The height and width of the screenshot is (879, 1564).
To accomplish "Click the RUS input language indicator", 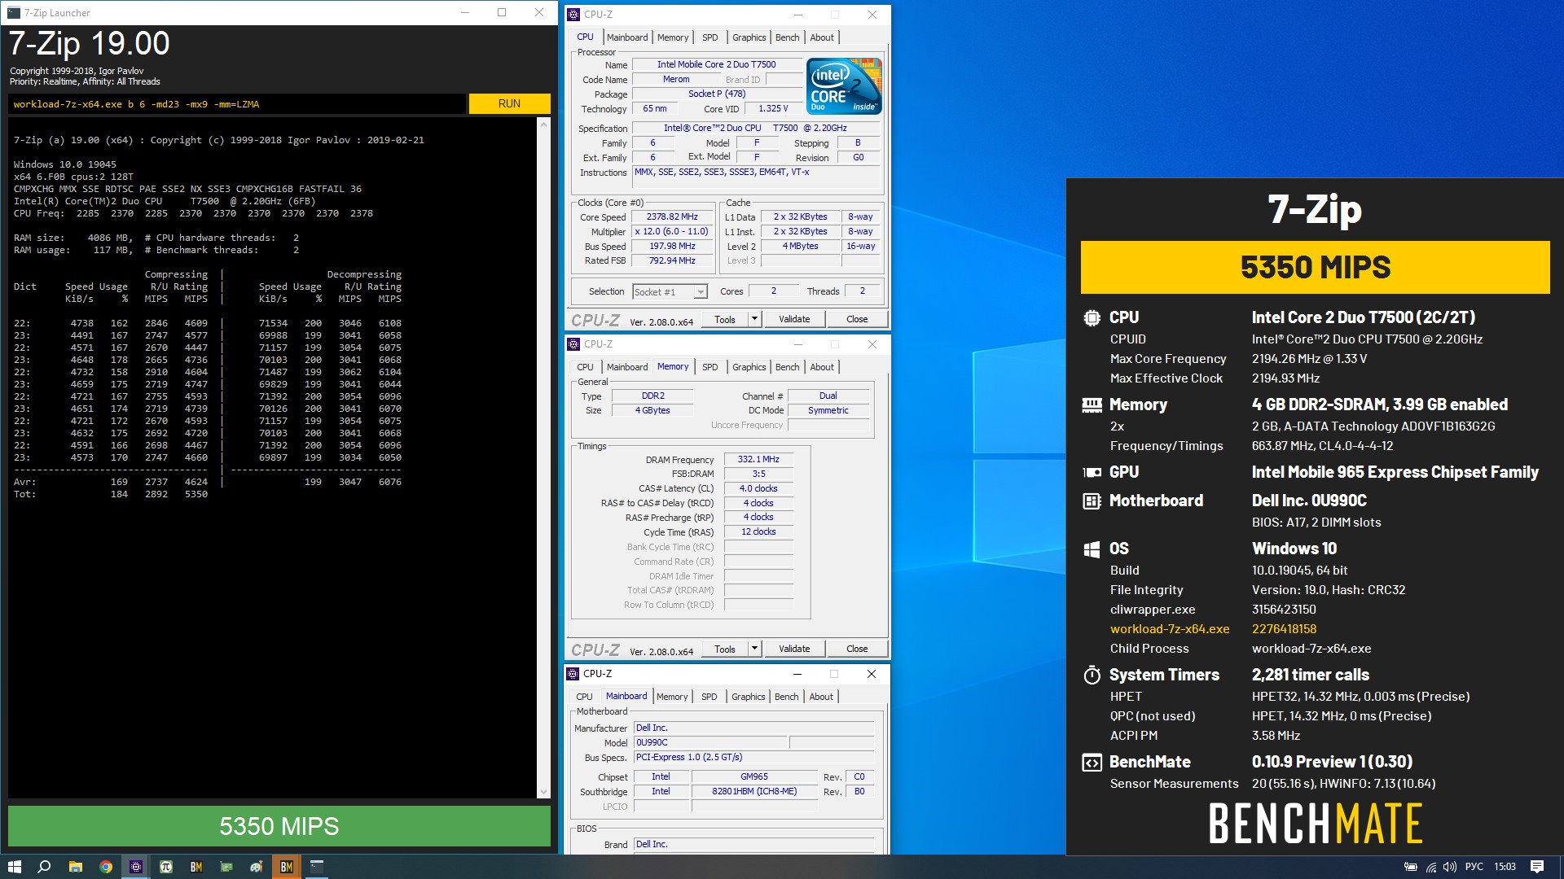I will tap(1474, 867).
